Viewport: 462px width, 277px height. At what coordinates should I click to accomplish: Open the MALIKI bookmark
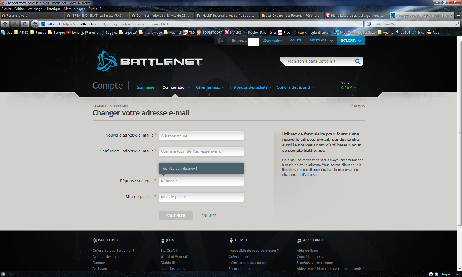pyautogui.click(x=233, y=32)
